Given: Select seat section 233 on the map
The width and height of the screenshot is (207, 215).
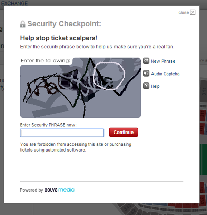Looking at the screenshot, I should click(x=202, y=200).
